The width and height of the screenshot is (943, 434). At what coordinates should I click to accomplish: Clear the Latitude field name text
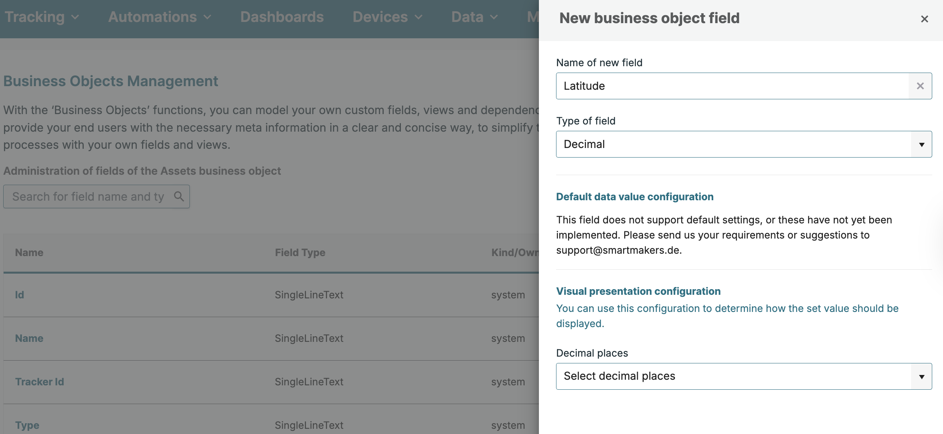click(x=920, y=86)
